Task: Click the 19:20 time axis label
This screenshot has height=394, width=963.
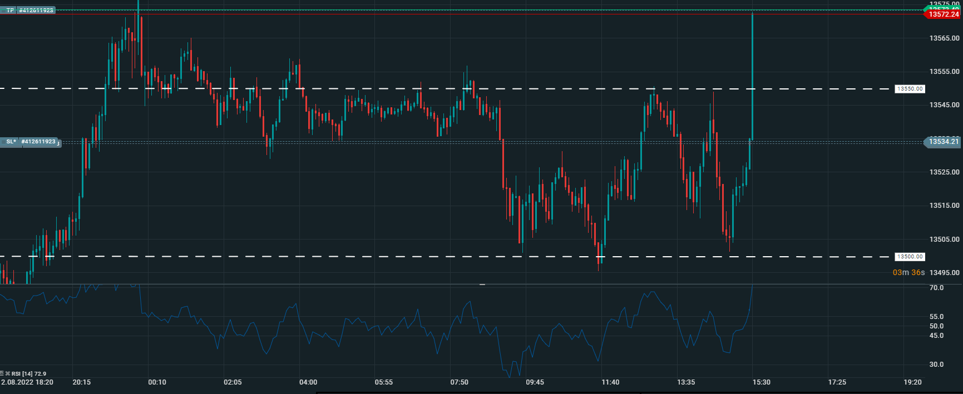Action: [912, 382]
